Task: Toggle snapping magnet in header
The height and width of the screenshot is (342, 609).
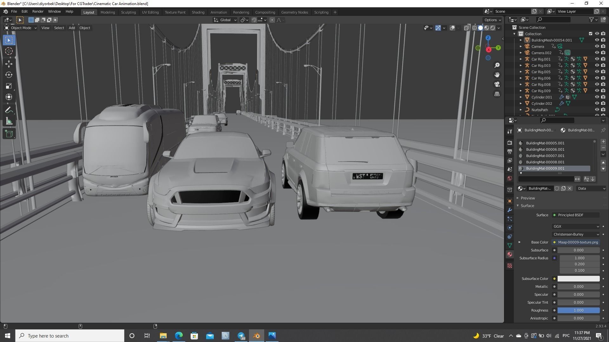Action: click(254, 20)
